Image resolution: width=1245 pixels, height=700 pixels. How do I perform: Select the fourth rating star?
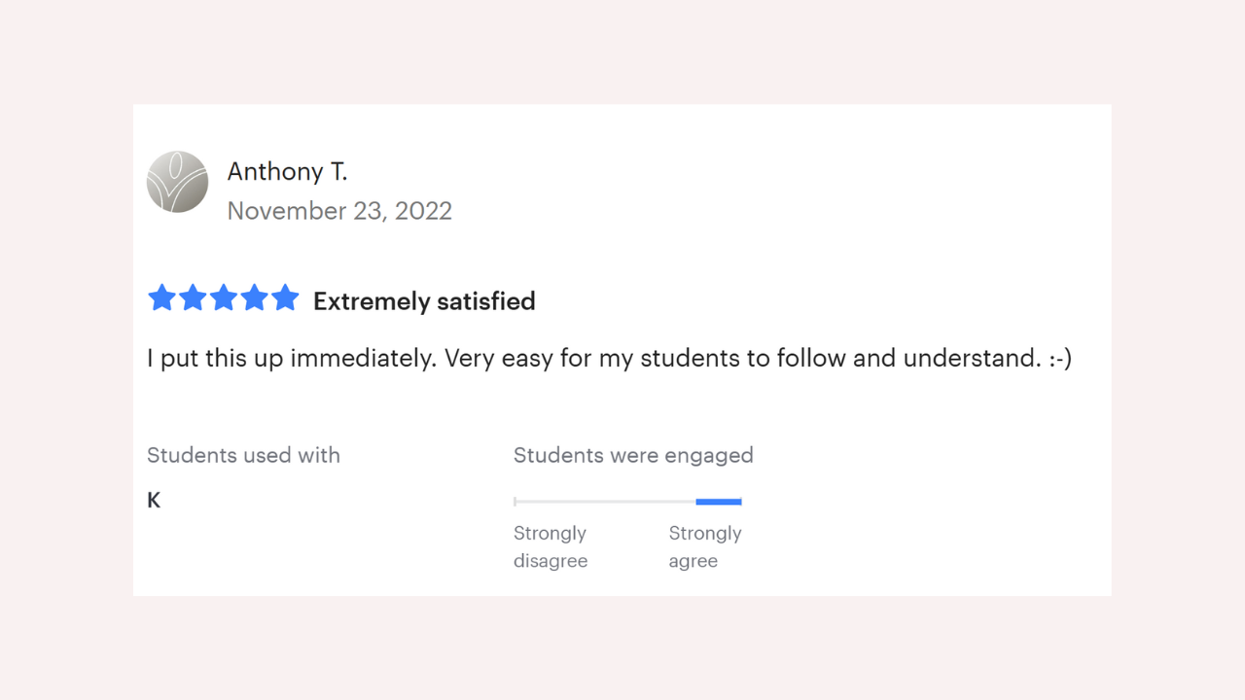(x=254, y=298)
